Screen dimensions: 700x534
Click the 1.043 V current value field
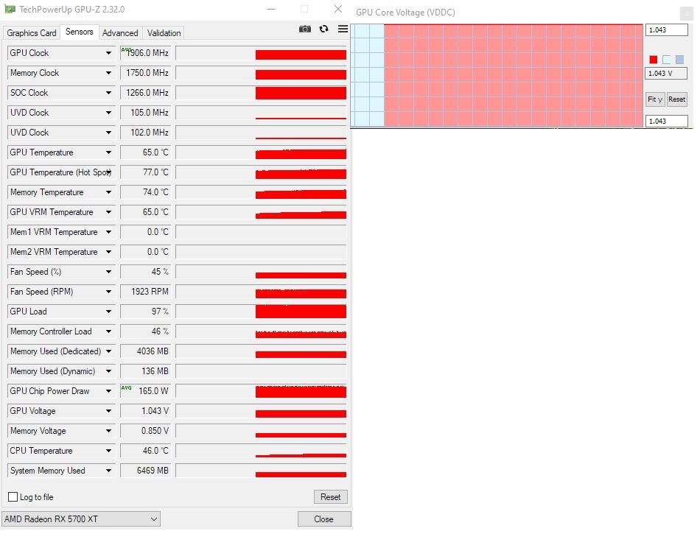(x=666, y=73)
